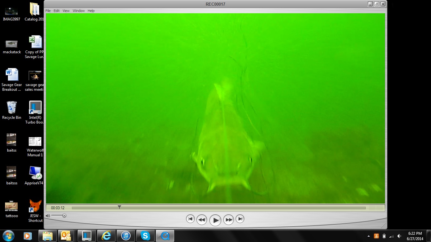Open Internet Explorer from the taskbar
The image size is (431, 242).
pos(106,236)
